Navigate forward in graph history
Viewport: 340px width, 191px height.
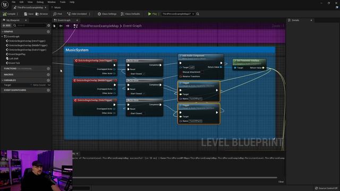67,26
